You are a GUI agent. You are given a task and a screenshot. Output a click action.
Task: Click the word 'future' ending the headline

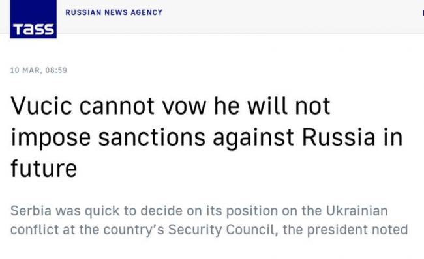(44, 169)
